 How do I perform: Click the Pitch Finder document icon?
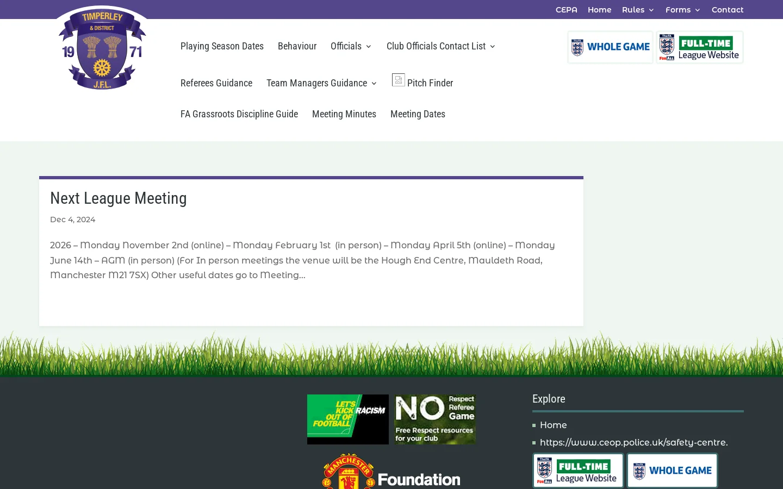point(399,80)
